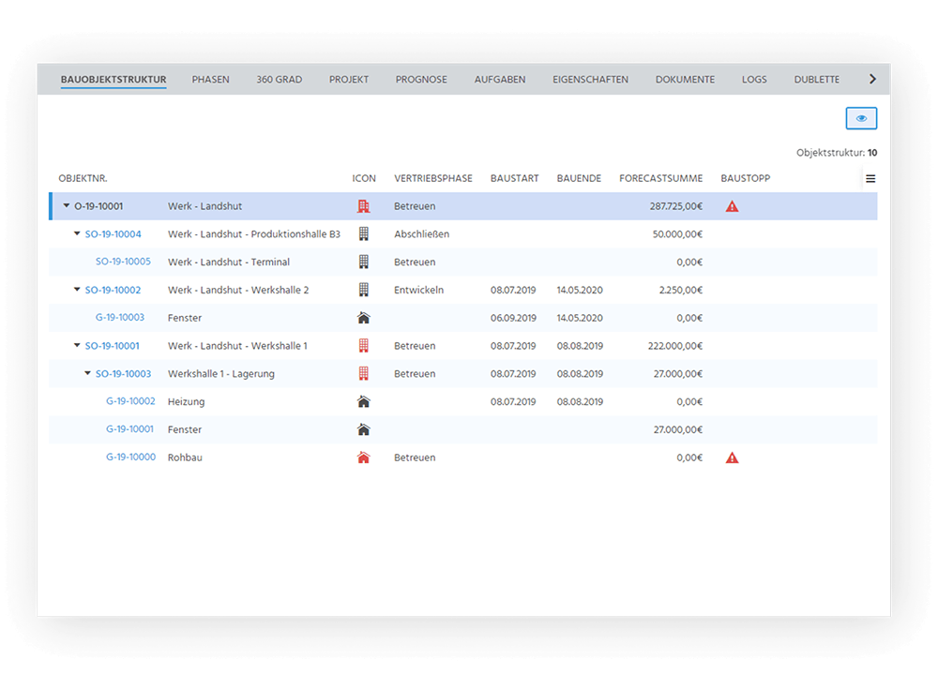The image size is (938, 675).
Task: Click the building icon in Terminal row
Action: pos(363,262)
